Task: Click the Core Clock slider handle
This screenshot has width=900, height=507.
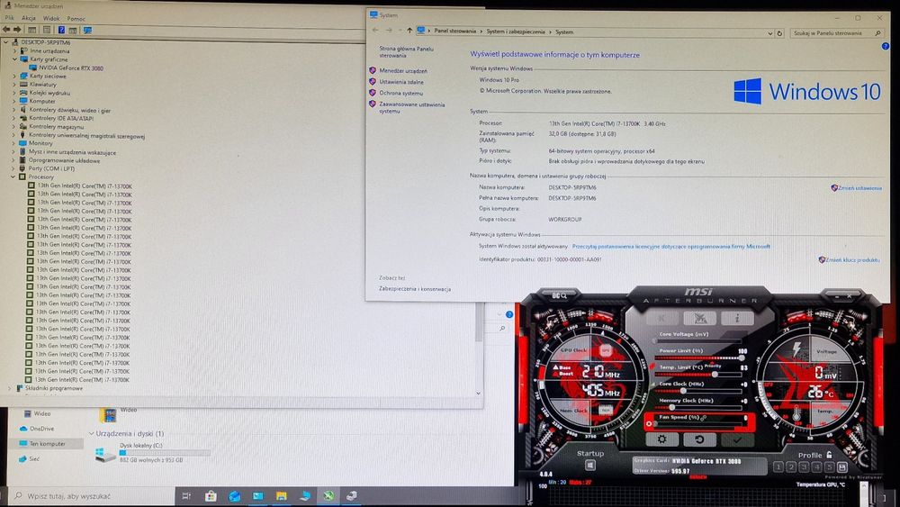Action: pyautogui.click(x=682, y=391)
